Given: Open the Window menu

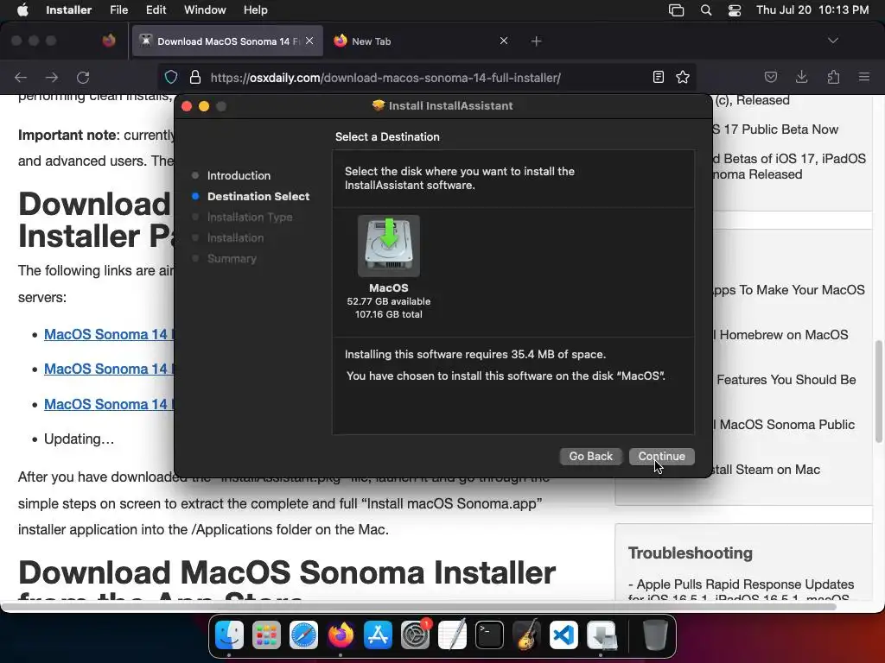Looking at the screenshot, I should 205,9.
